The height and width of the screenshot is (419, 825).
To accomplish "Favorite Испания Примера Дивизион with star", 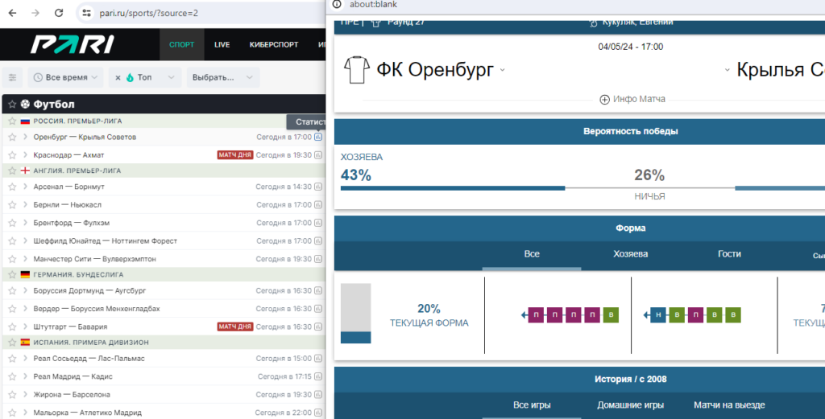I will [x=12, y=343].
